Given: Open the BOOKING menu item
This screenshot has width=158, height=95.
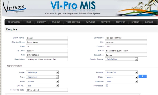Looking at the screenshot, I should point(56,22).
